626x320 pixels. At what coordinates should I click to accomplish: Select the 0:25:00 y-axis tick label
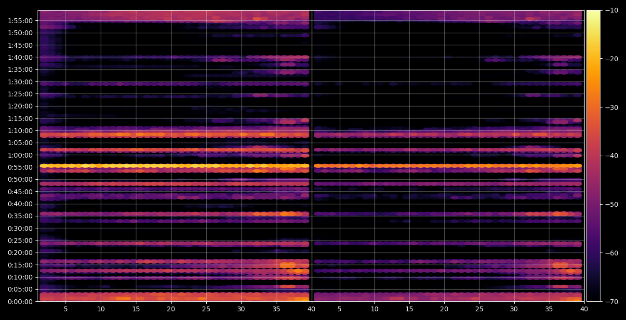tap(20, 240)
